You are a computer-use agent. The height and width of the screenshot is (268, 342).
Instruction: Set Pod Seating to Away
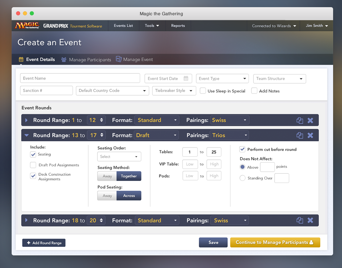(x=107, y=196)
